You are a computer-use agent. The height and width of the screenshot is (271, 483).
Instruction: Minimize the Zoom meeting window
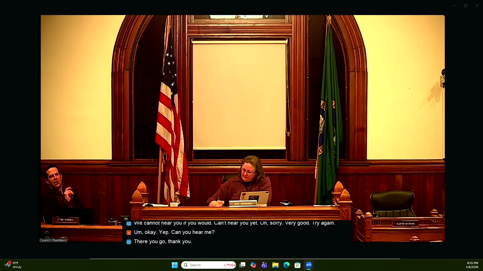454,6
